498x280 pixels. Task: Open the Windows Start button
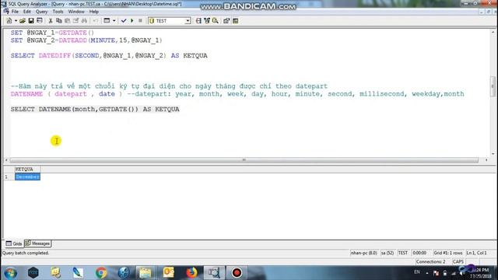(x=10, y=273)
